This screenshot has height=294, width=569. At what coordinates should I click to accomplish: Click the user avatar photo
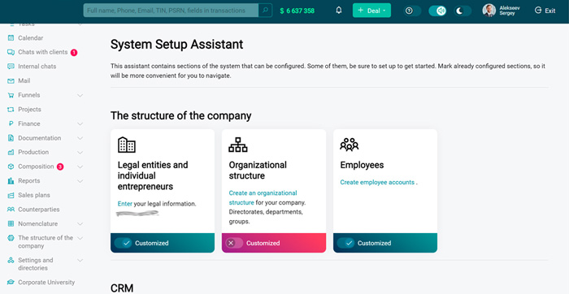click(x=489, y=11)
